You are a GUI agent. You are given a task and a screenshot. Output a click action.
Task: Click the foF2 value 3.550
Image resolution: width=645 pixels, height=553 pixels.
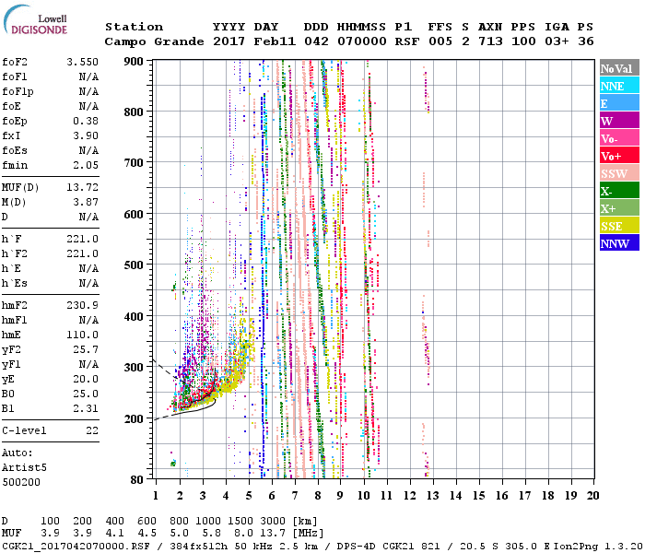click(83, 62)
